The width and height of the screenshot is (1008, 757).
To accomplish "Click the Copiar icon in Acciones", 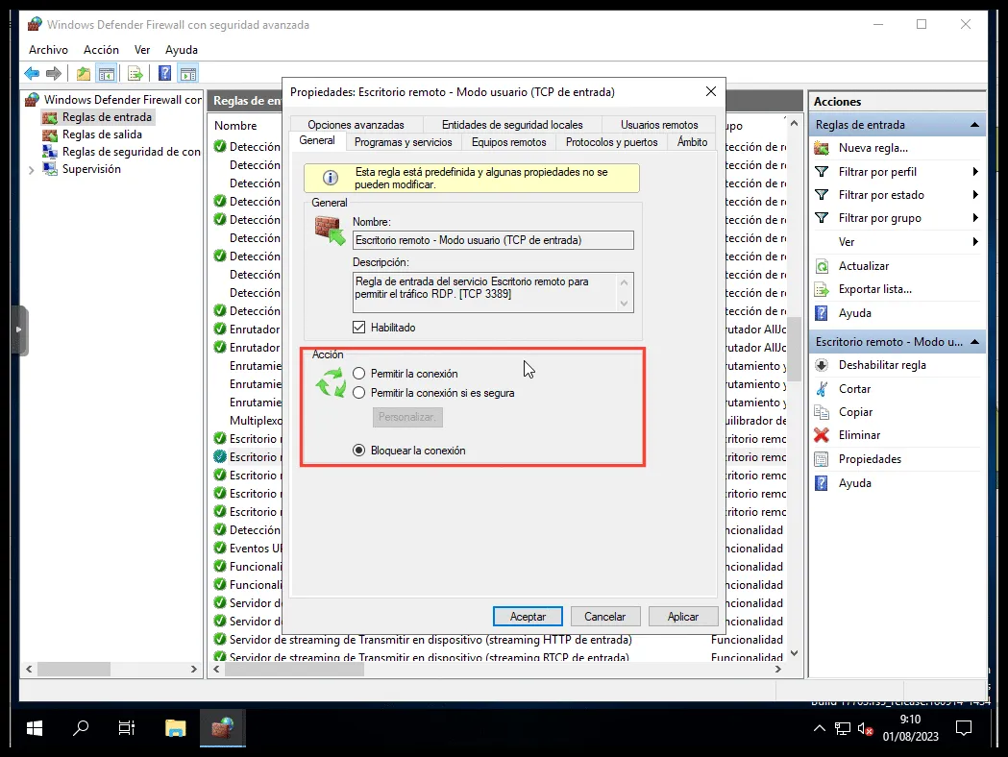I will (x=822, y=412).
